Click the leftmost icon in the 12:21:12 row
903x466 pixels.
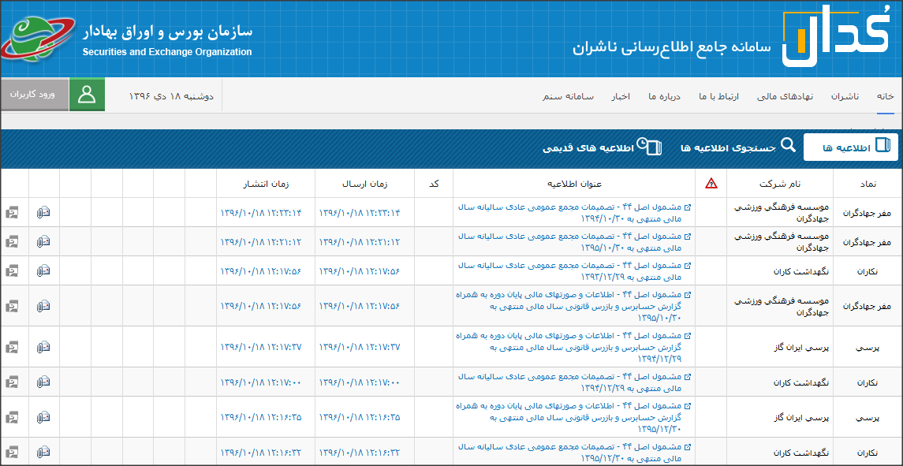coord(13,241)
